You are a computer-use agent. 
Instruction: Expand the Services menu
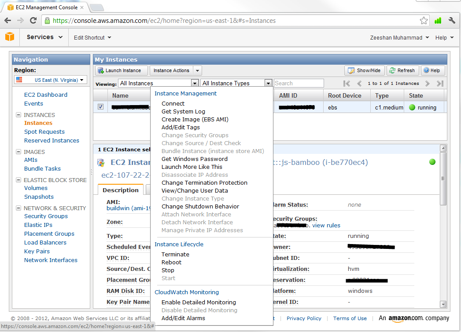[x=44, y=37]
